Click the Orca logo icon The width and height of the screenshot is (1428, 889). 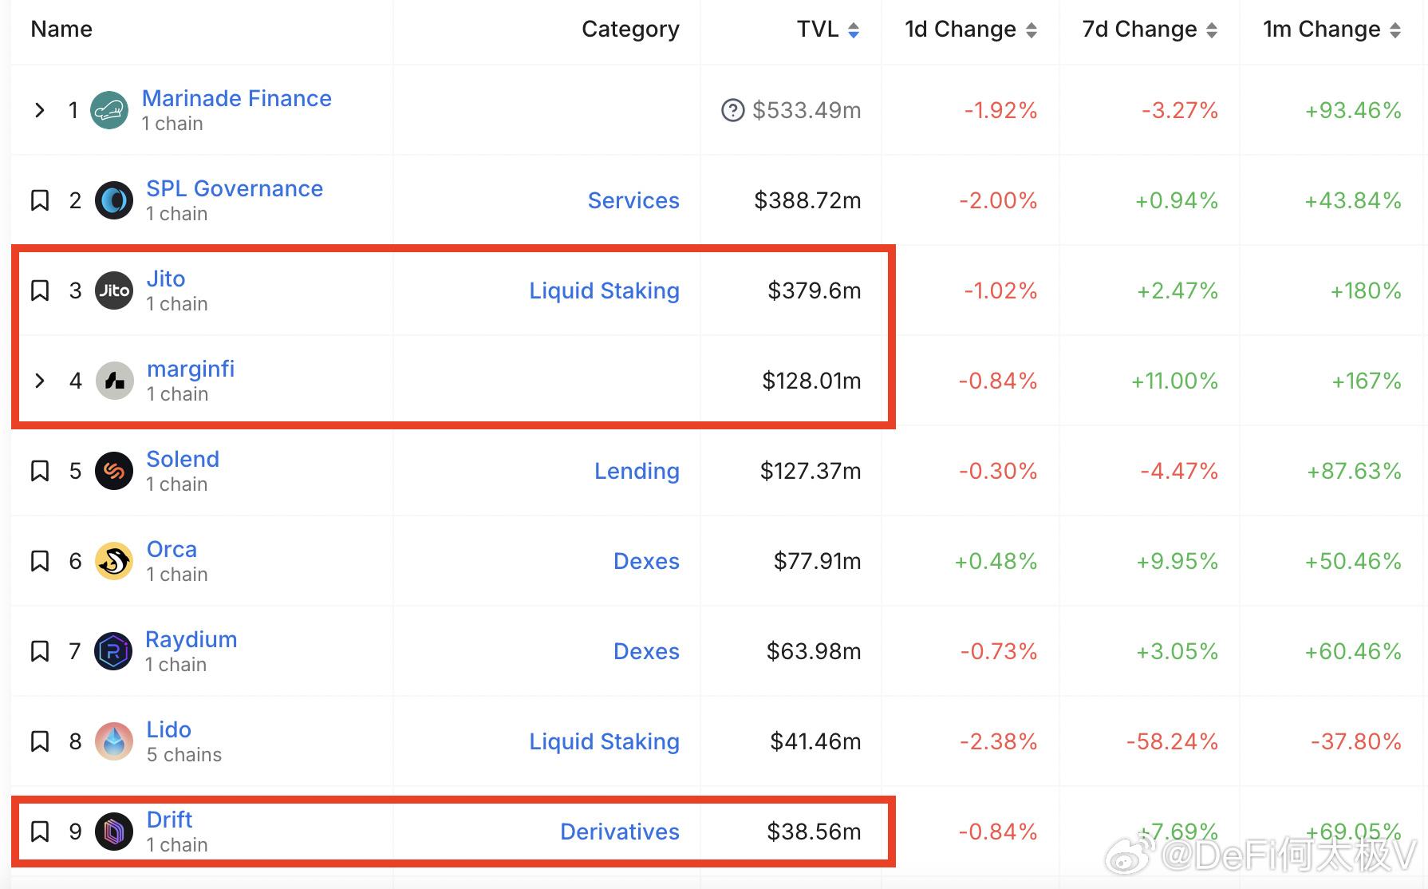point(114,561)
